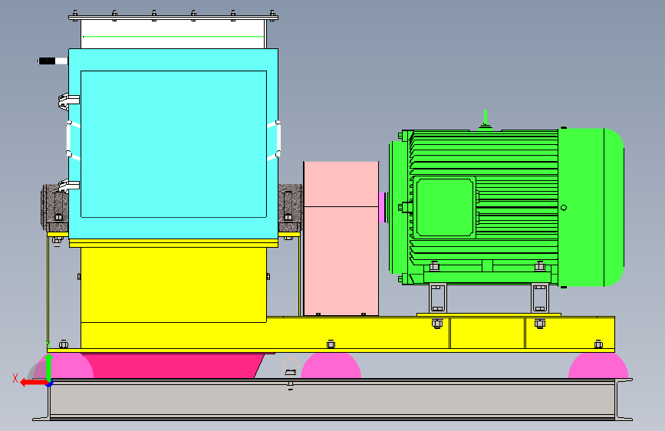Click the motor terminal junction box

(x=444, y=207)
